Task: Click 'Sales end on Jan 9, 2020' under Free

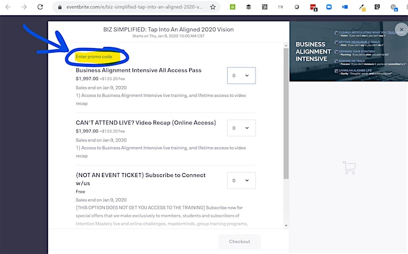Action: (101, 200)
